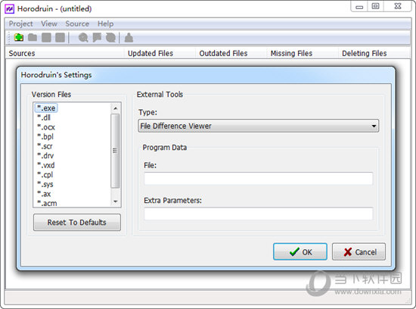The image size is (416, 309).
Task: Select *.ocx in Version Files list
Action: coord(46,127)
